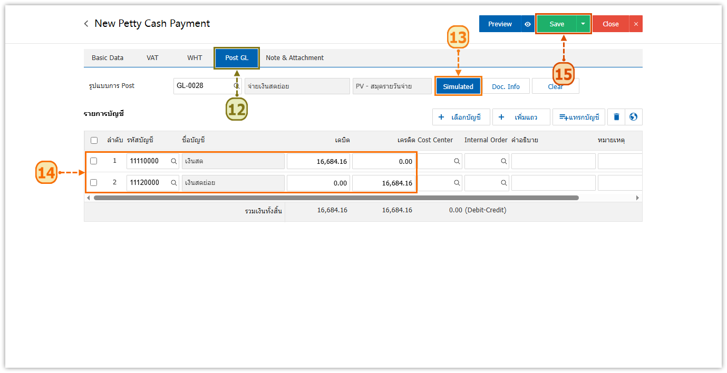Image resolution: width=727 pixels, height=373 pixels.
Task: Click search icon in account code 11110000
Action: tap(173, 161)
